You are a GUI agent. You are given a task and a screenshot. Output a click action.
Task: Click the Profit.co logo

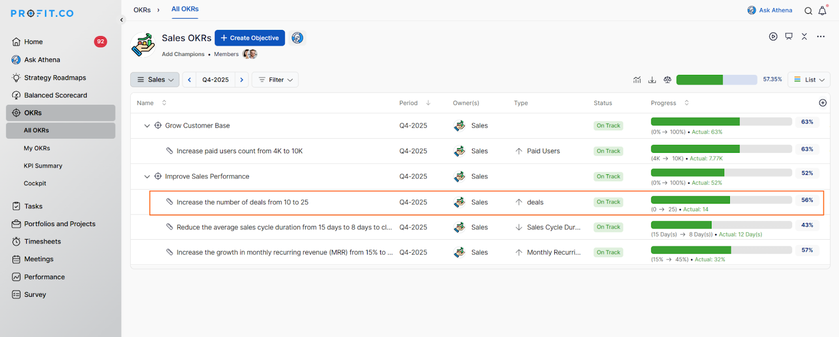[x=42, y=13]
